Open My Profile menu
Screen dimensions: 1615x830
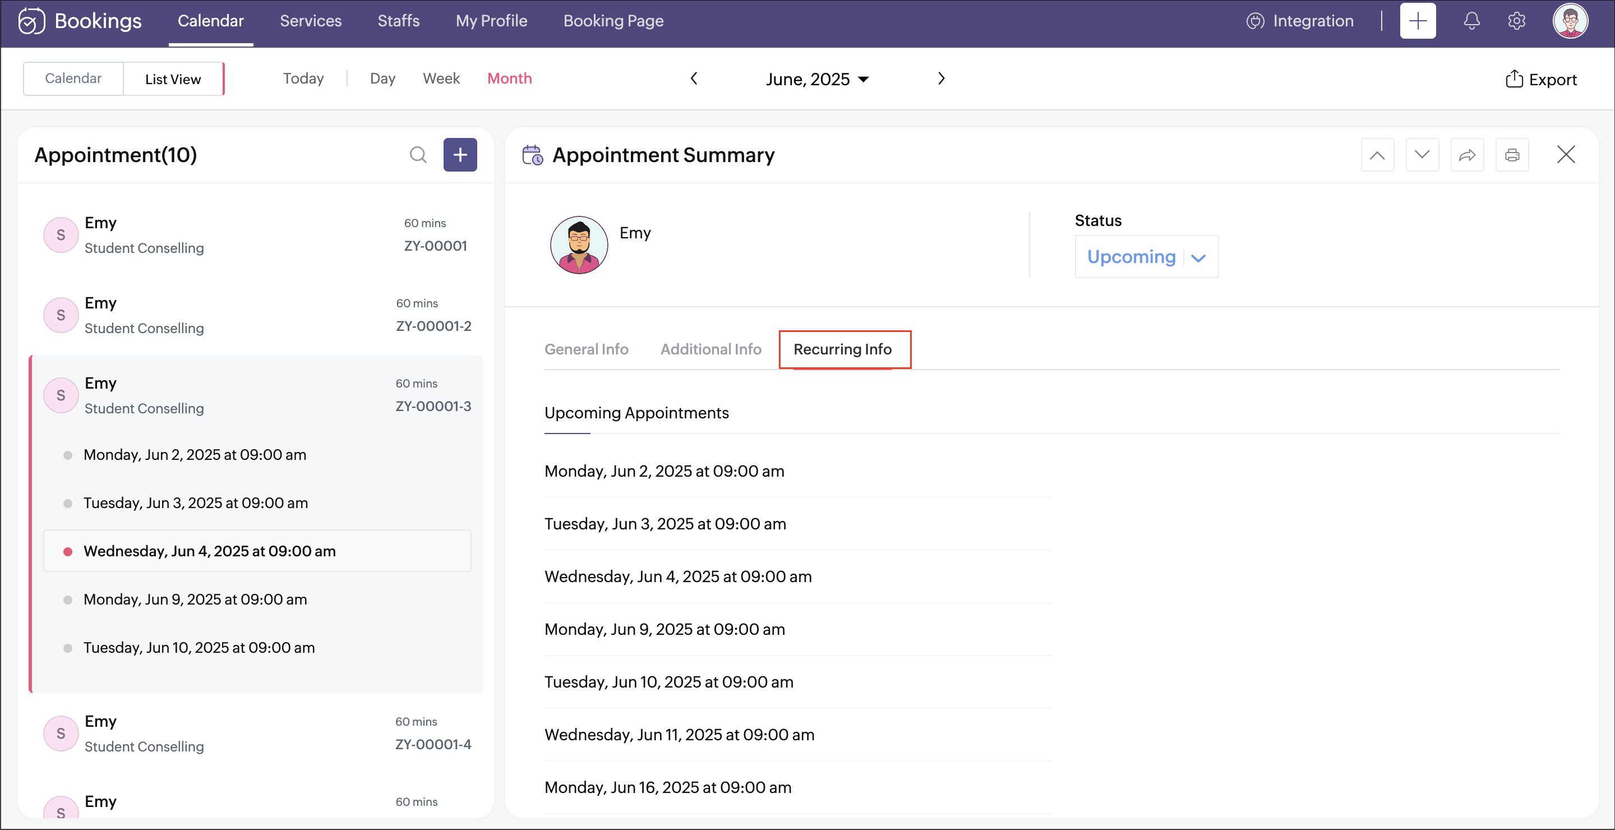coord(492,21)
